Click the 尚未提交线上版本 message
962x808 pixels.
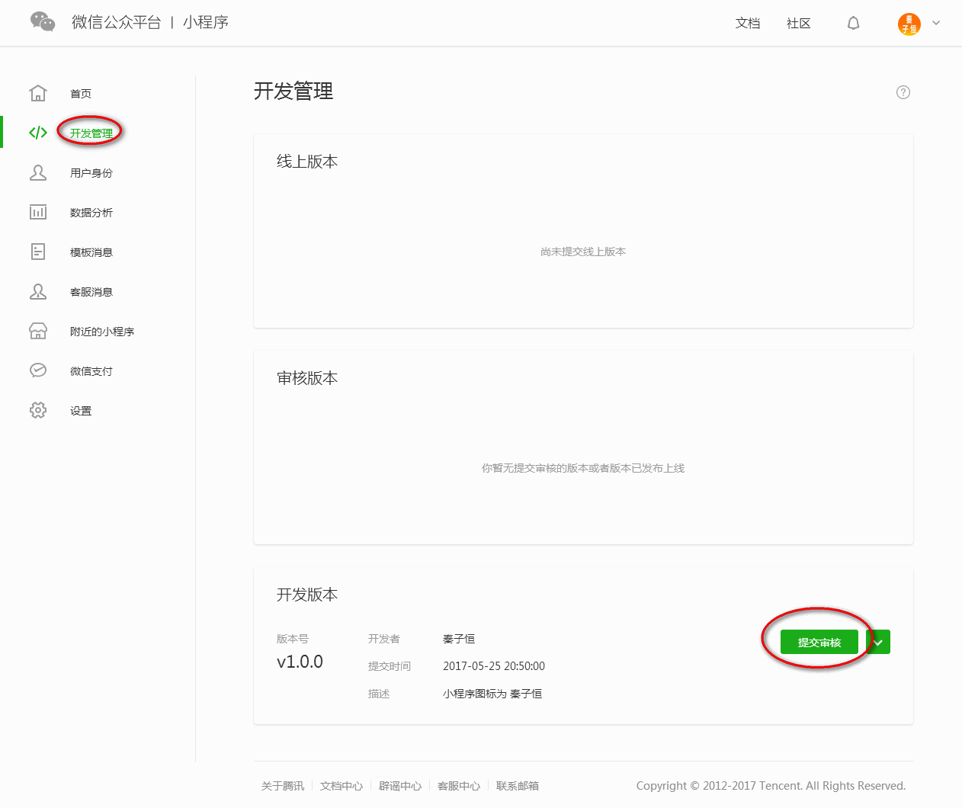tap(583, 252)
